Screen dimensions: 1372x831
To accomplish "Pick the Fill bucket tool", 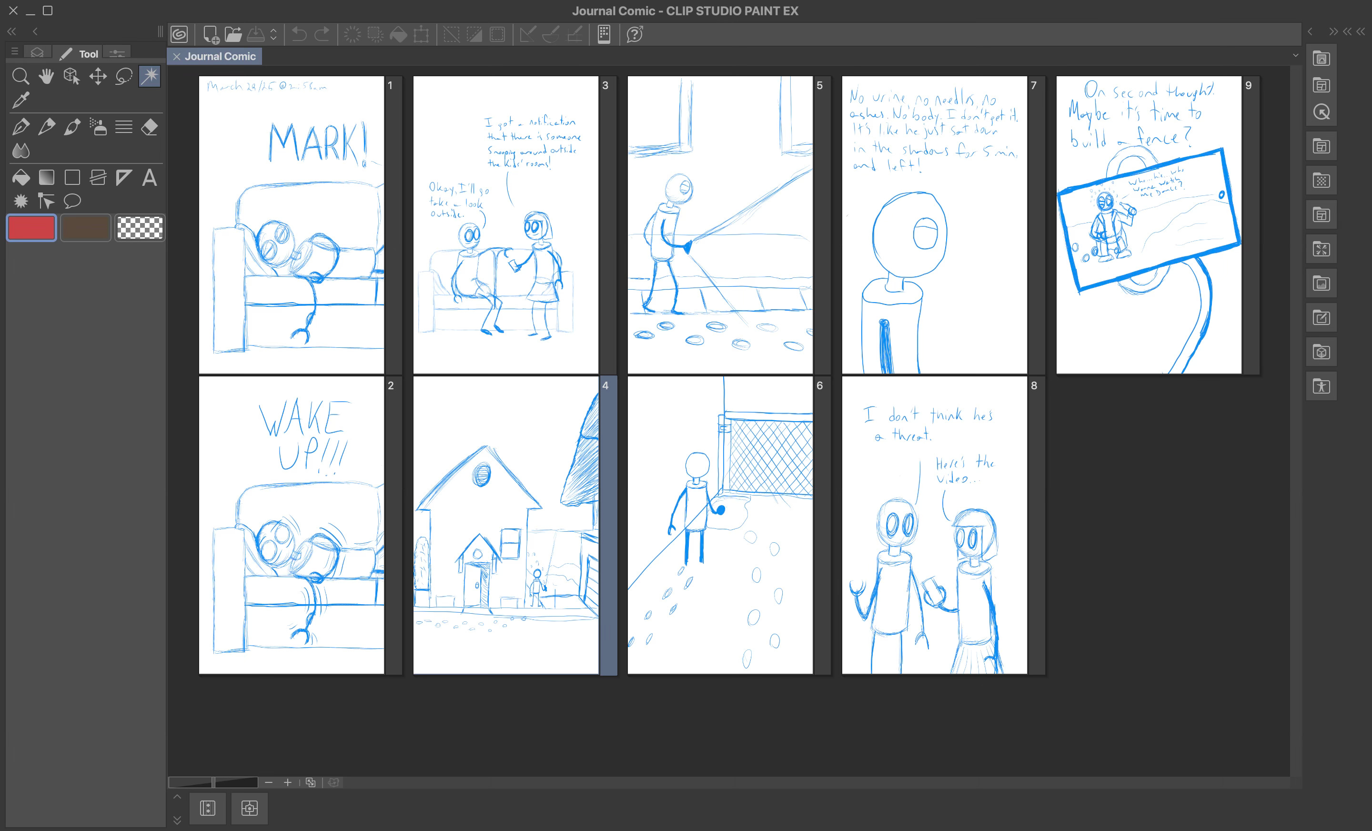I will (x=20, y=178).
